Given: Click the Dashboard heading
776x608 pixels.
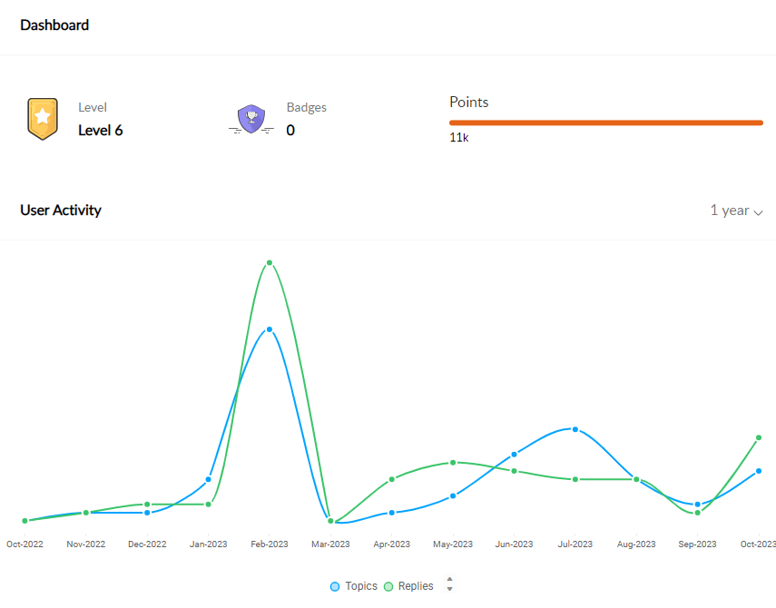Looking at the screenshot, I should click(x=54, y=25).
